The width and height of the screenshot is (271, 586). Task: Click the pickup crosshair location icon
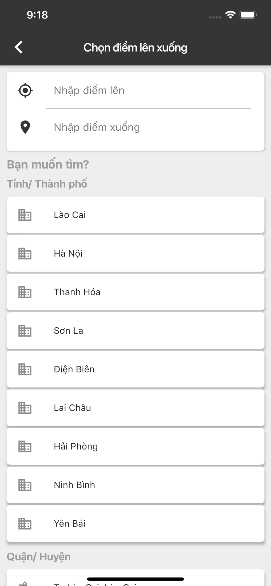tap(25, 90)
